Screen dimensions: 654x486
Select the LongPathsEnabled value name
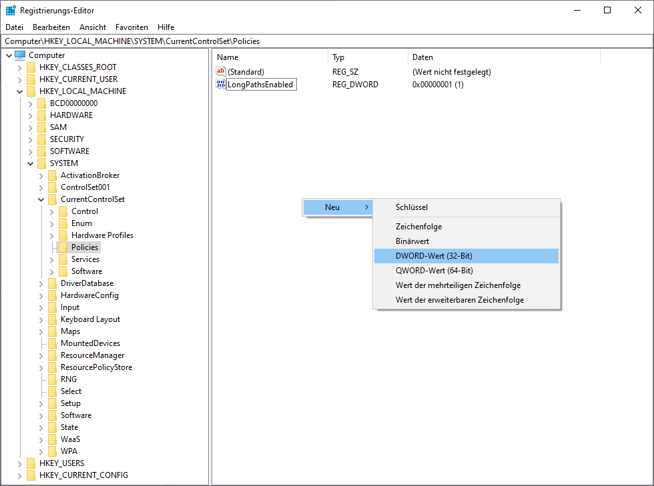point(261,85)
